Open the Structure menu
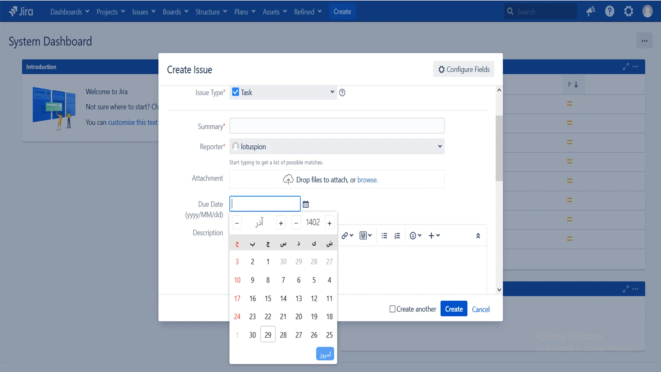The height and width of the screenshot is (372, 661). click(x=211, y=12)
